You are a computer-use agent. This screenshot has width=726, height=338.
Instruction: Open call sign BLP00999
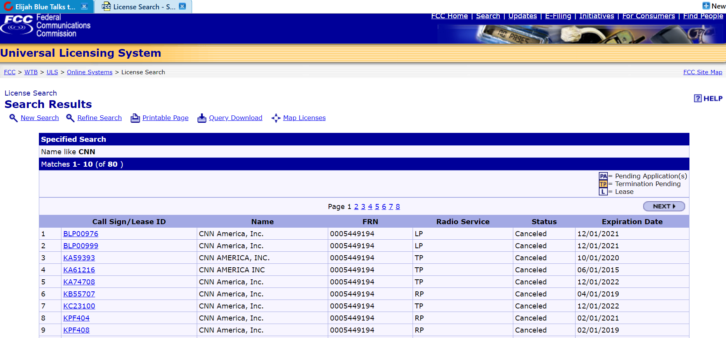click(x=80, y=246)
